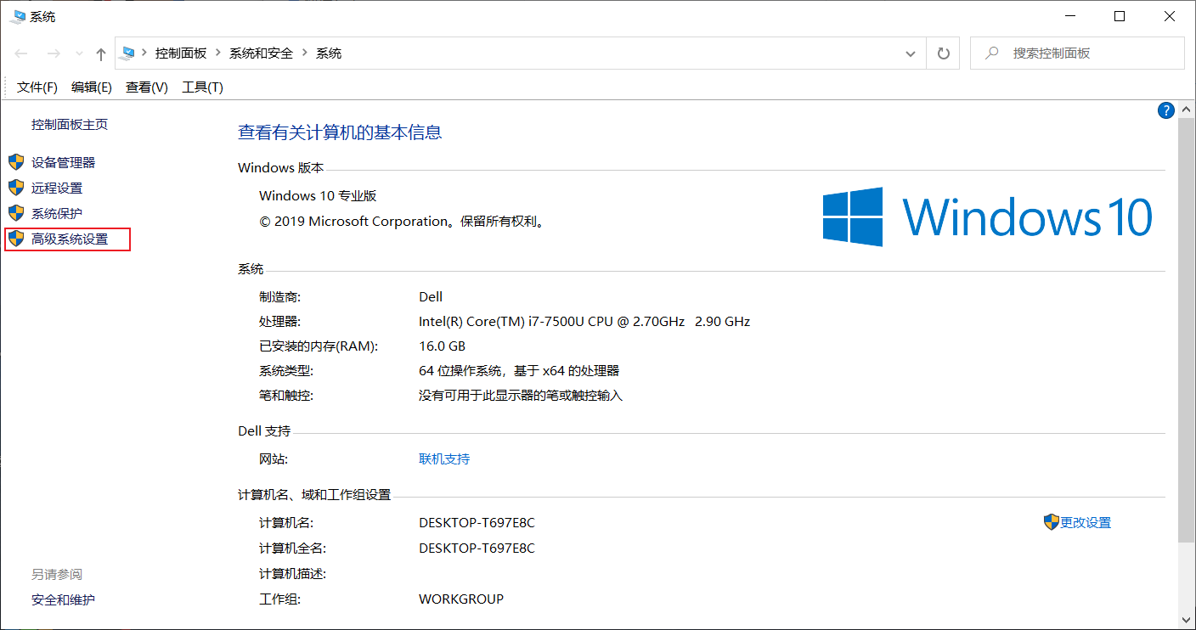The height and width of the screenshot is (630, 1196).
Task: Open the address bar history dropdown
Action: pyautogui.click(x=911, y=53)
